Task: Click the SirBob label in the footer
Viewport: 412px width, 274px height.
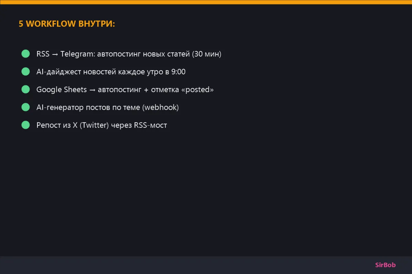Action: (x=386, y=265)
